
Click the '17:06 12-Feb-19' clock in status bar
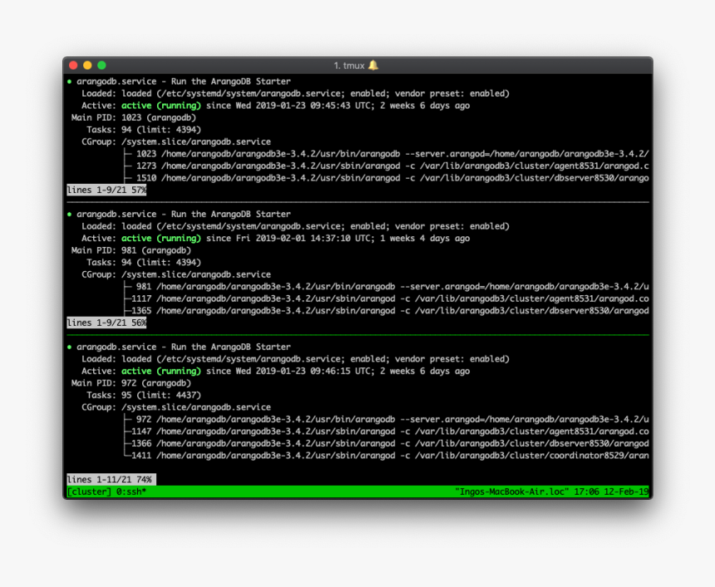[611, 491]
